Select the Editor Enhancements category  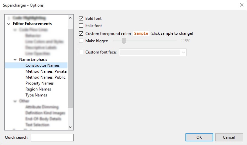click(32, 24)
